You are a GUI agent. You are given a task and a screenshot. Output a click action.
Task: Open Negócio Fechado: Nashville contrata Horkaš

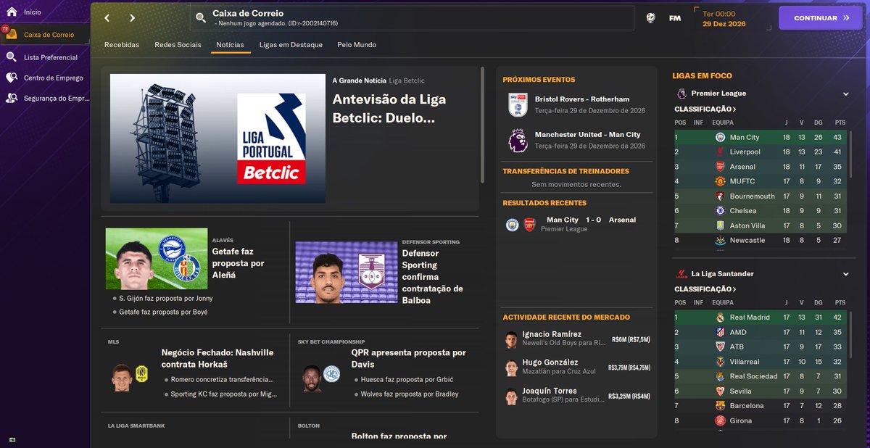(x=217, y=358)
